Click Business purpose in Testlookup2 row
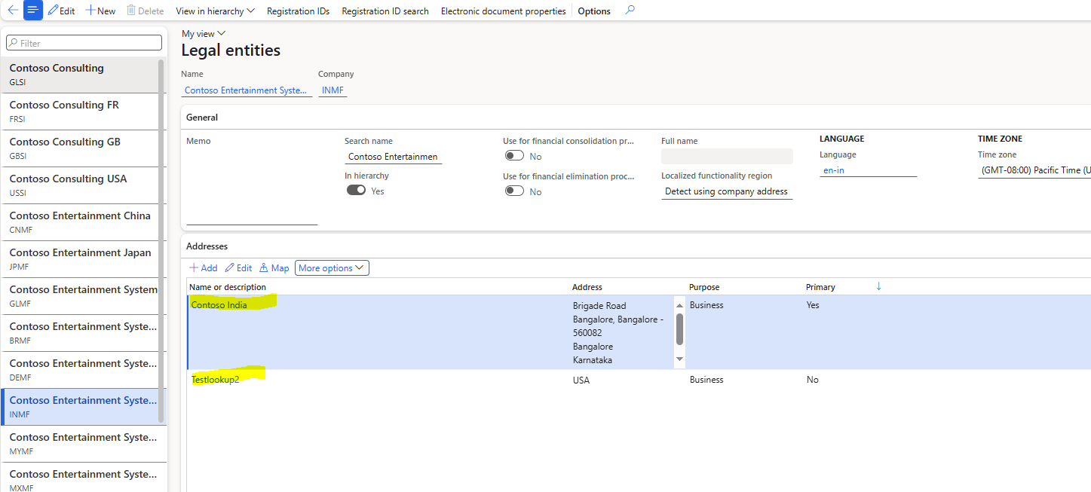The image size is (1091, 492). pyautogui.click(x=706, y=380)
